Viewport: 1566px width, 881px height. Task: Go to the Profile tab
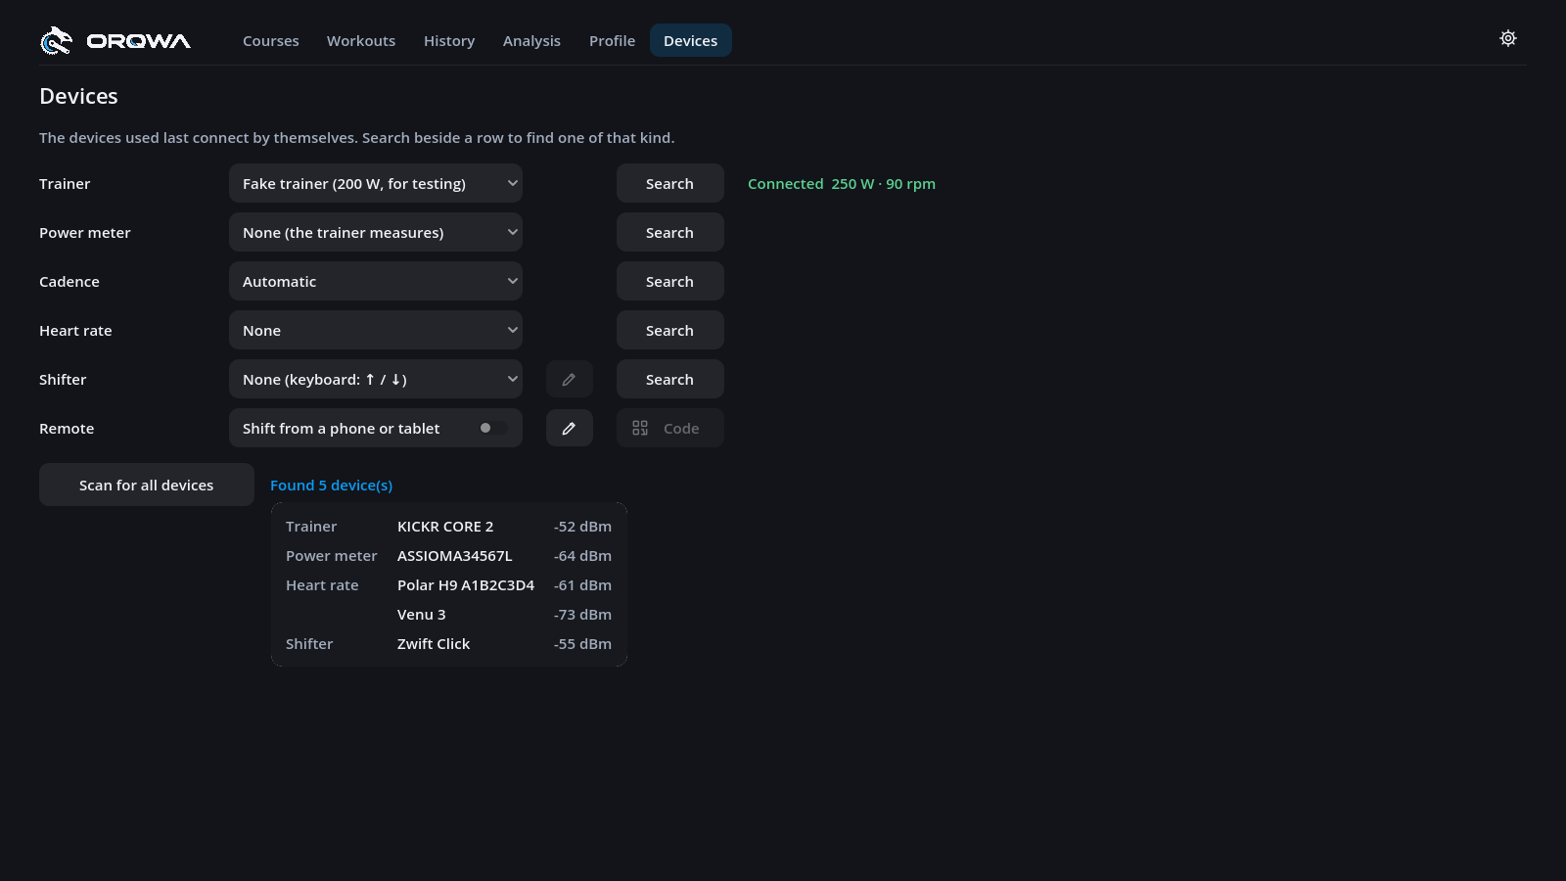612,40
